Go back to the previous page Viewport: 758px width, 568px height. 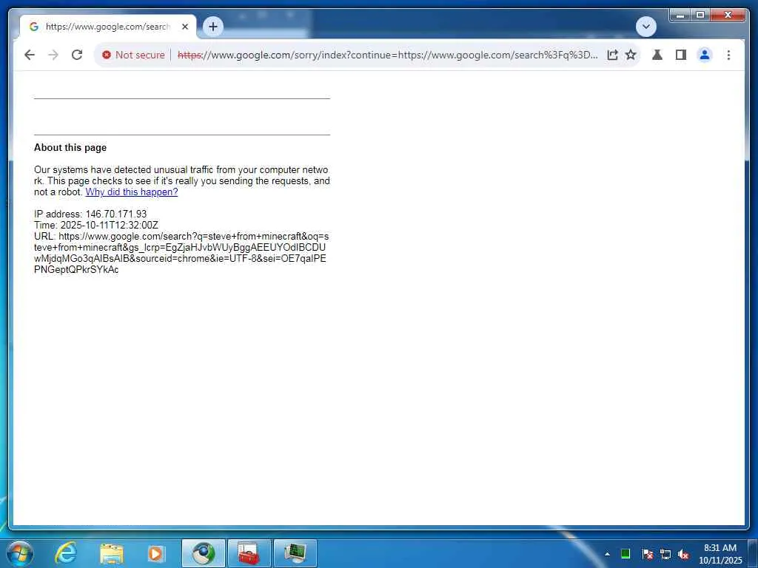click(x=30, y=55)
